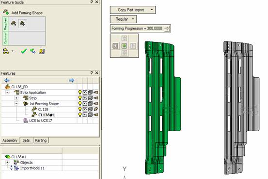Click the pin icon of Features panel
The height and width of the screenshot is (179, 268).
coord(92,73)
